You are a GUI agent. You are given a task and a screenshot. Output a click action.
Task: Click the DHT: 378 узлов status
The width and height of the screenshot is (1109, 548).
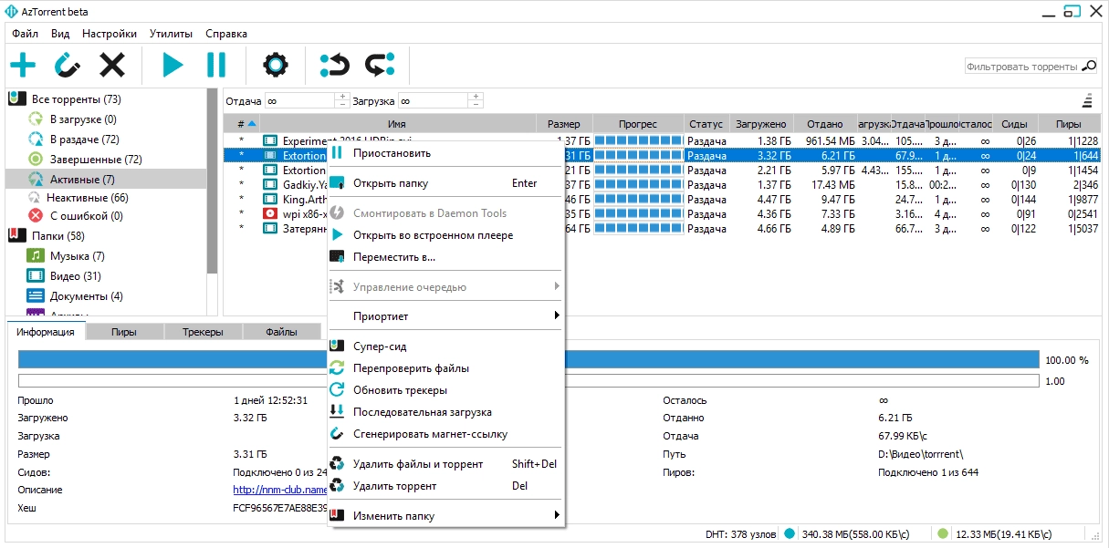[740, 533]
